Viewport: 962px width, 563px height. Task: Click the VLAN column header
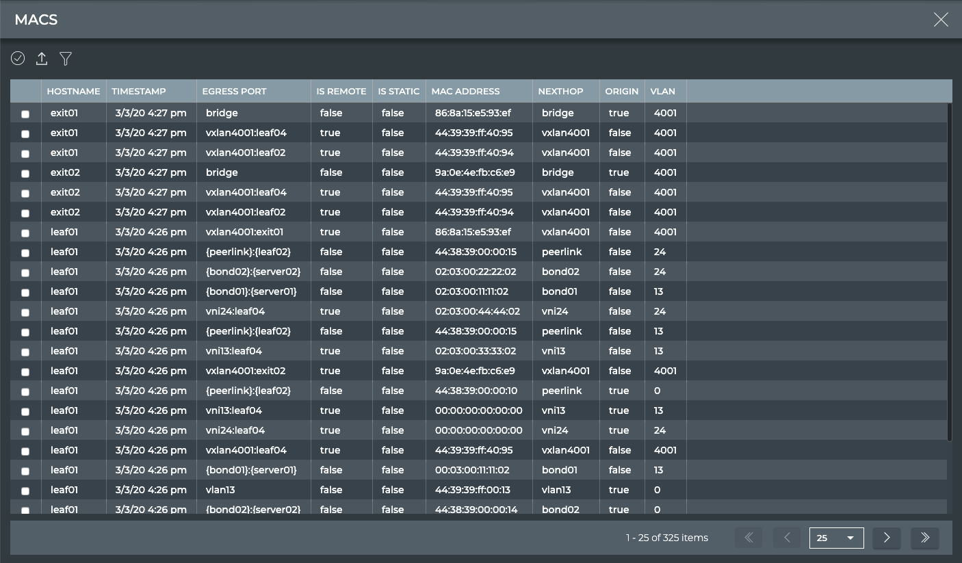[662, 91]
